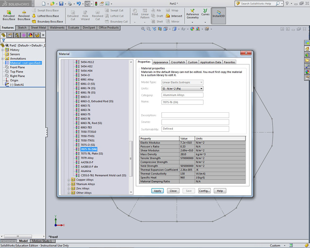
Task: Open the Reference Geometry dropdown
Action: click(193, 22)
